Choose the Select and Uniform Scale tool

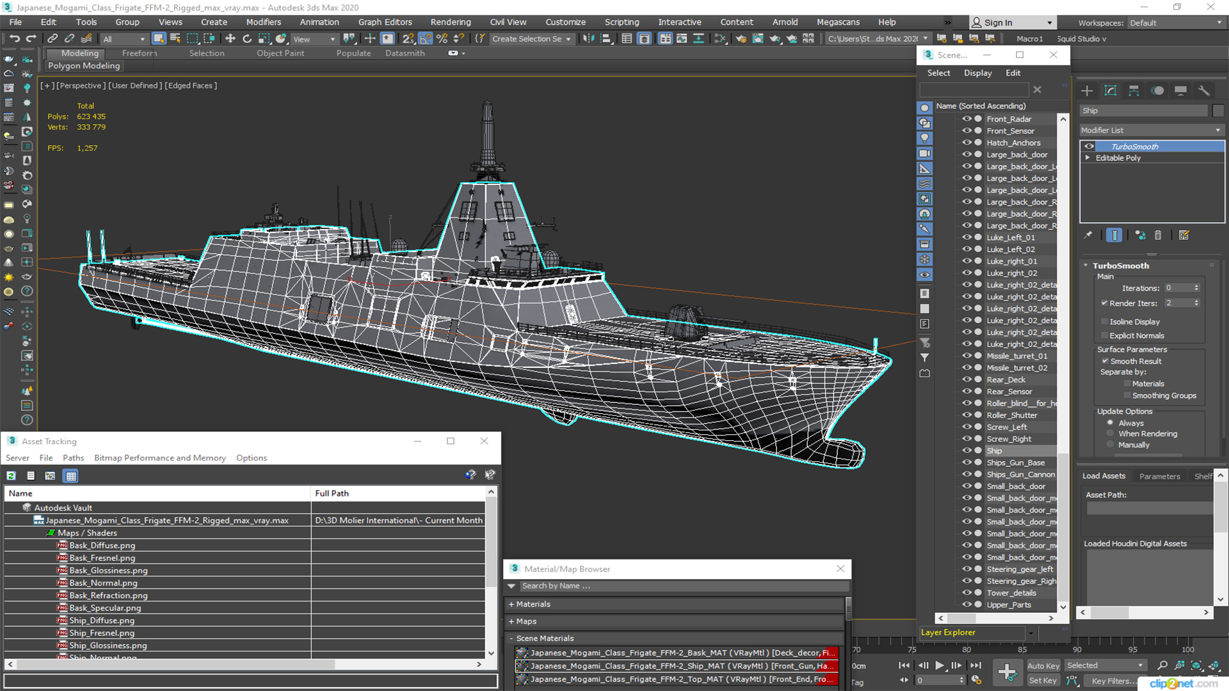tap(264, 39)
